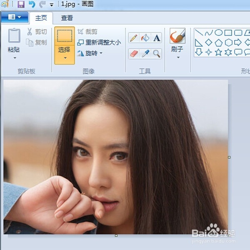Viewport: 250px width, 250px height.
Task: Click the 裁剪 crop button
Action: click(x=87, y=32)
